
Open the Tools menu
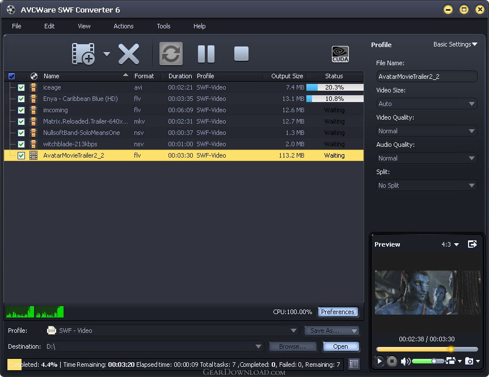tap(164, 26)
